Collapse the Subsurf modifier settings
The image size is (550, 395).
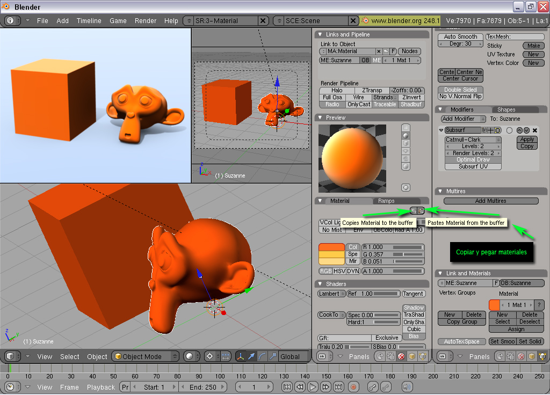[x=442, y=130]
